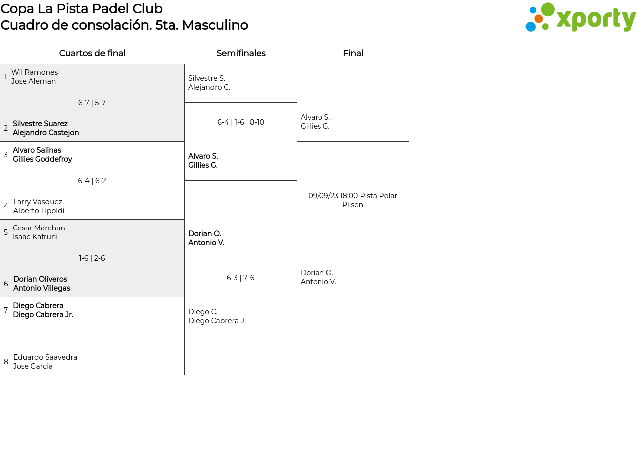
Task: Select the Larry Vasquez / Alberto Tipoldi team
Action: click(x=39, y=206)
